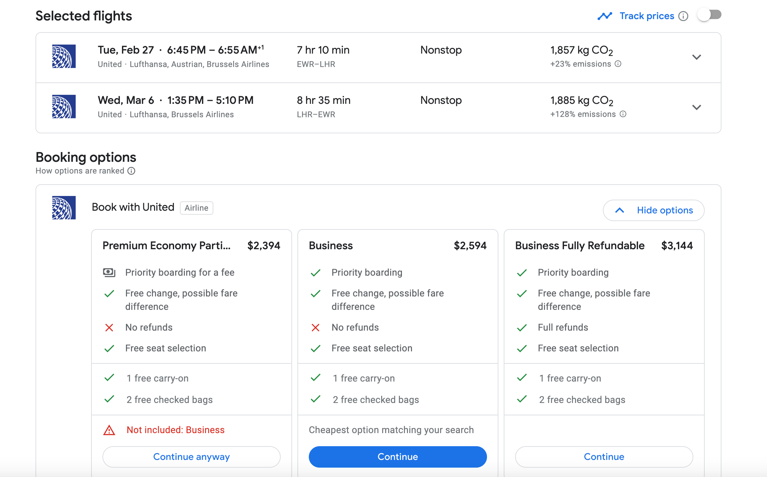This screenshot has height=477, width=767.
Task: Click the Not included warning triangle icon
Action: click(x=109, y=430)
